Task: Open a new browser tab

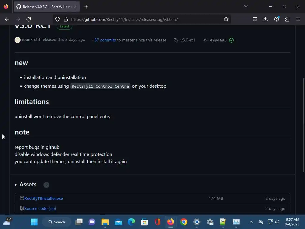Action: tap(86, 7)
